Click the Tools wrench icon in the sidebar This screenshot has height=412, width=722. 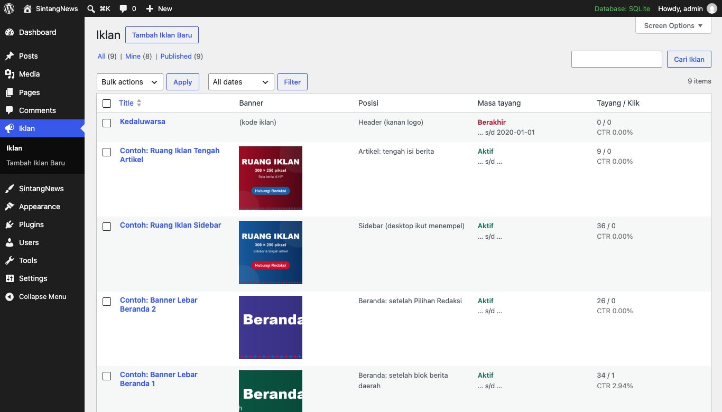coord(10,260)
